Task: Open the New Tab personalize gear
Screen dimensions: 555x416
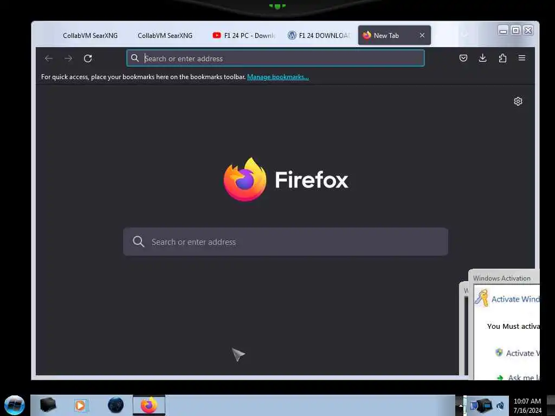Action: [518, 101]
